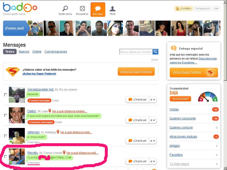The width and height of the screenshot is (227, 170).
Task: Switch to the Nuevos tab
Action: pyautogui.click(x=24, y=52)
